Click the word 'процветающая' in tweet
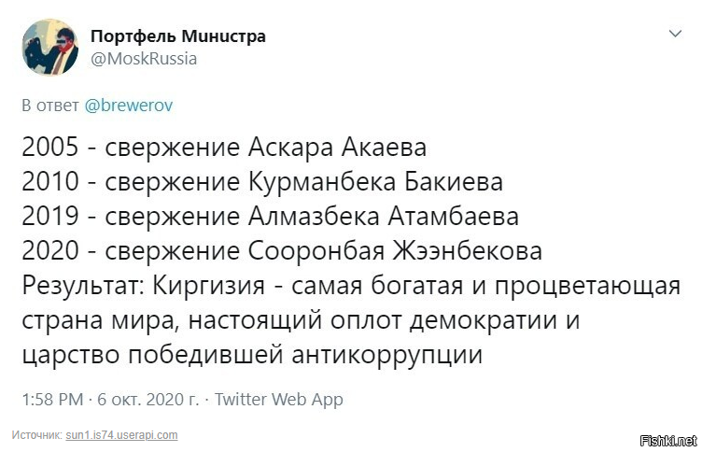 588,287
